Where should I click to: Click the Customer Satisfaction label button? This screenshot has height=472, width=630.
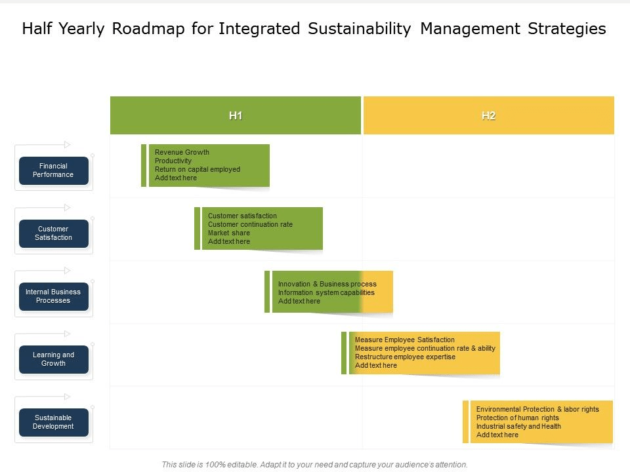54,233
